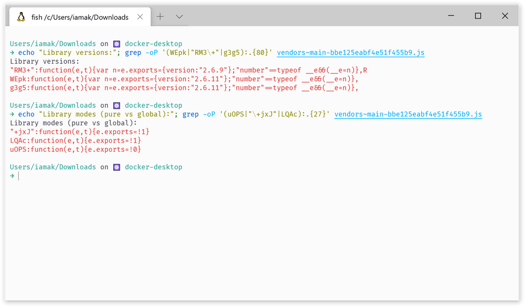
Task: Click 'docker-desktop' text in the last prompt
Action: [x=153, y=168]
